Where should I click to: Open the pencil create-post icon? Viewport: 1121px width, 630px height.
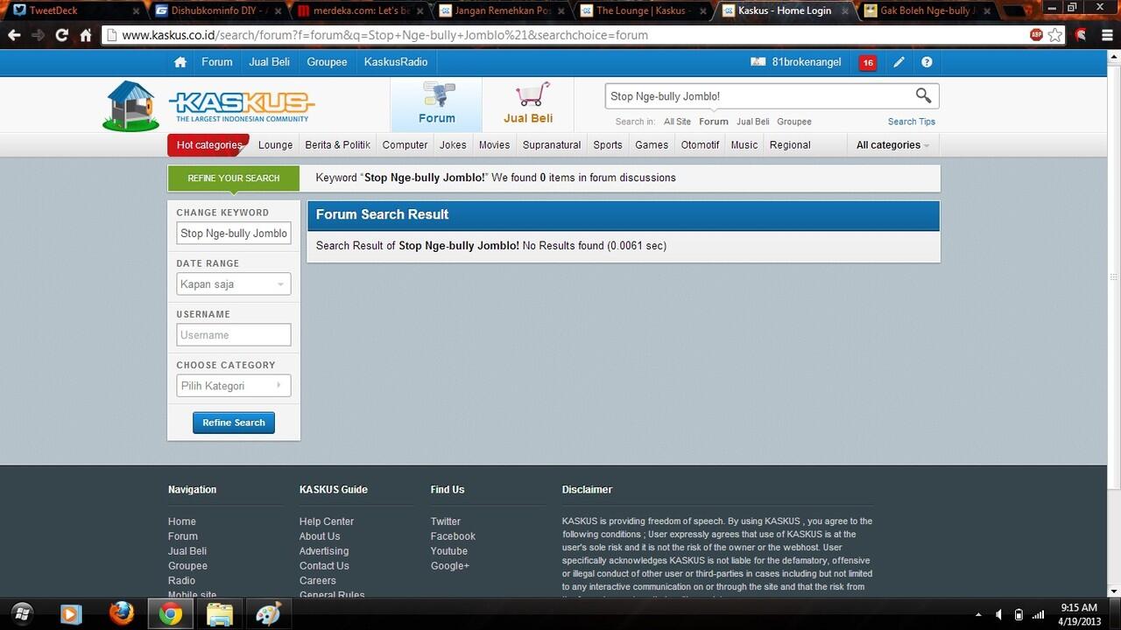click(899, 62)
